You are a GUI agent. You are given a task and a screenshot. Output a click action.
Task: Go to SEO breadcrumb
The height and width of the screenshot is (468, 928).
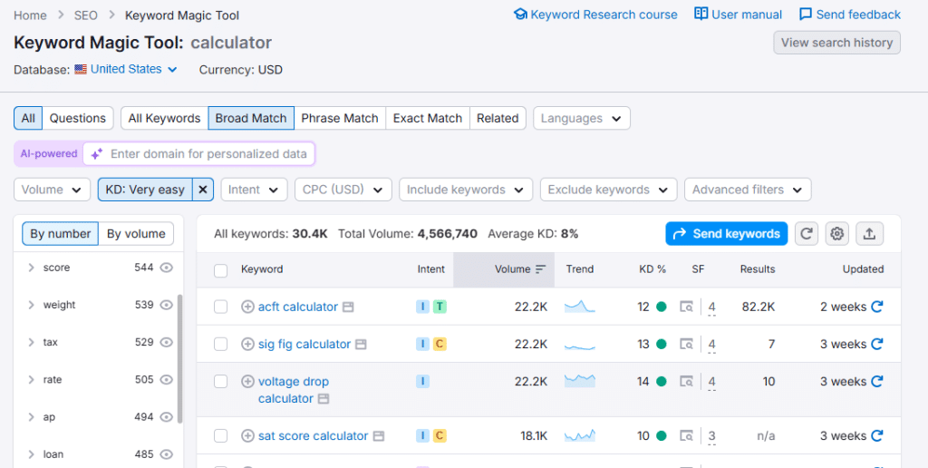(86, 15)
